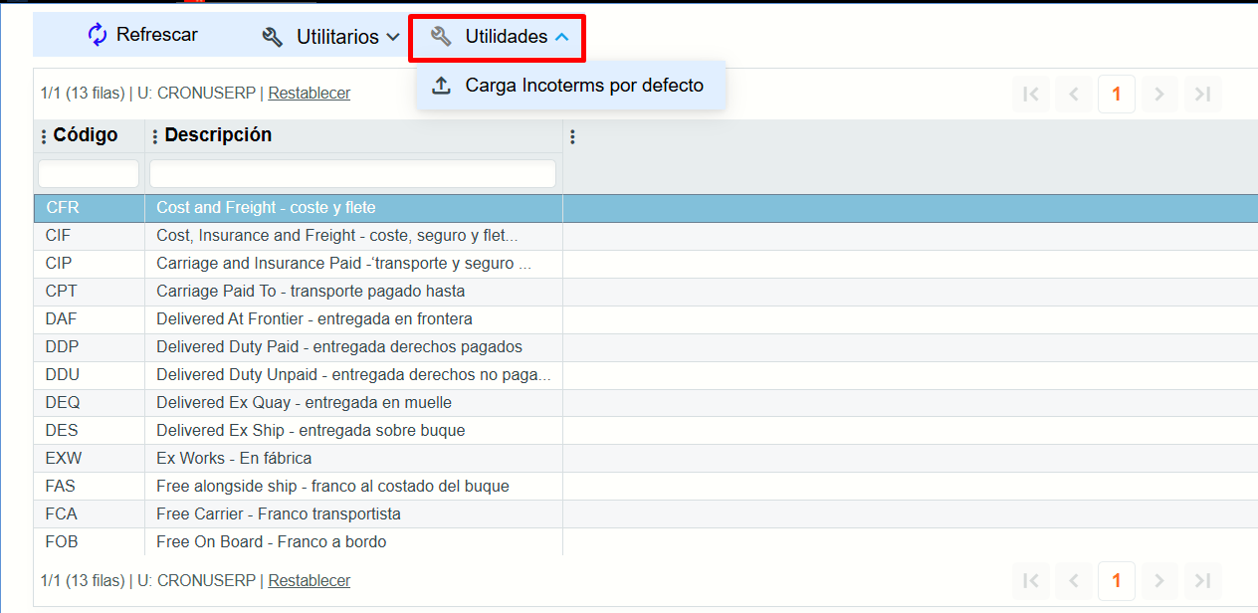Click 'Free On Board - Franco a bordo'
This screenshot has width=1258, height=613.
[x=272, y=542]
